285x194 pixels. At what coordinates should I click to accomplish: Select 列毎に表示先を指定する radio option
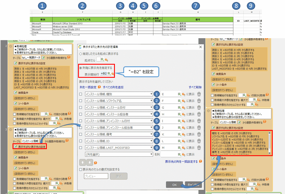[81, 68]
